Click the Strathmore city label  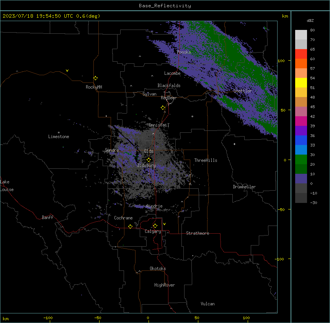point(198,233)
